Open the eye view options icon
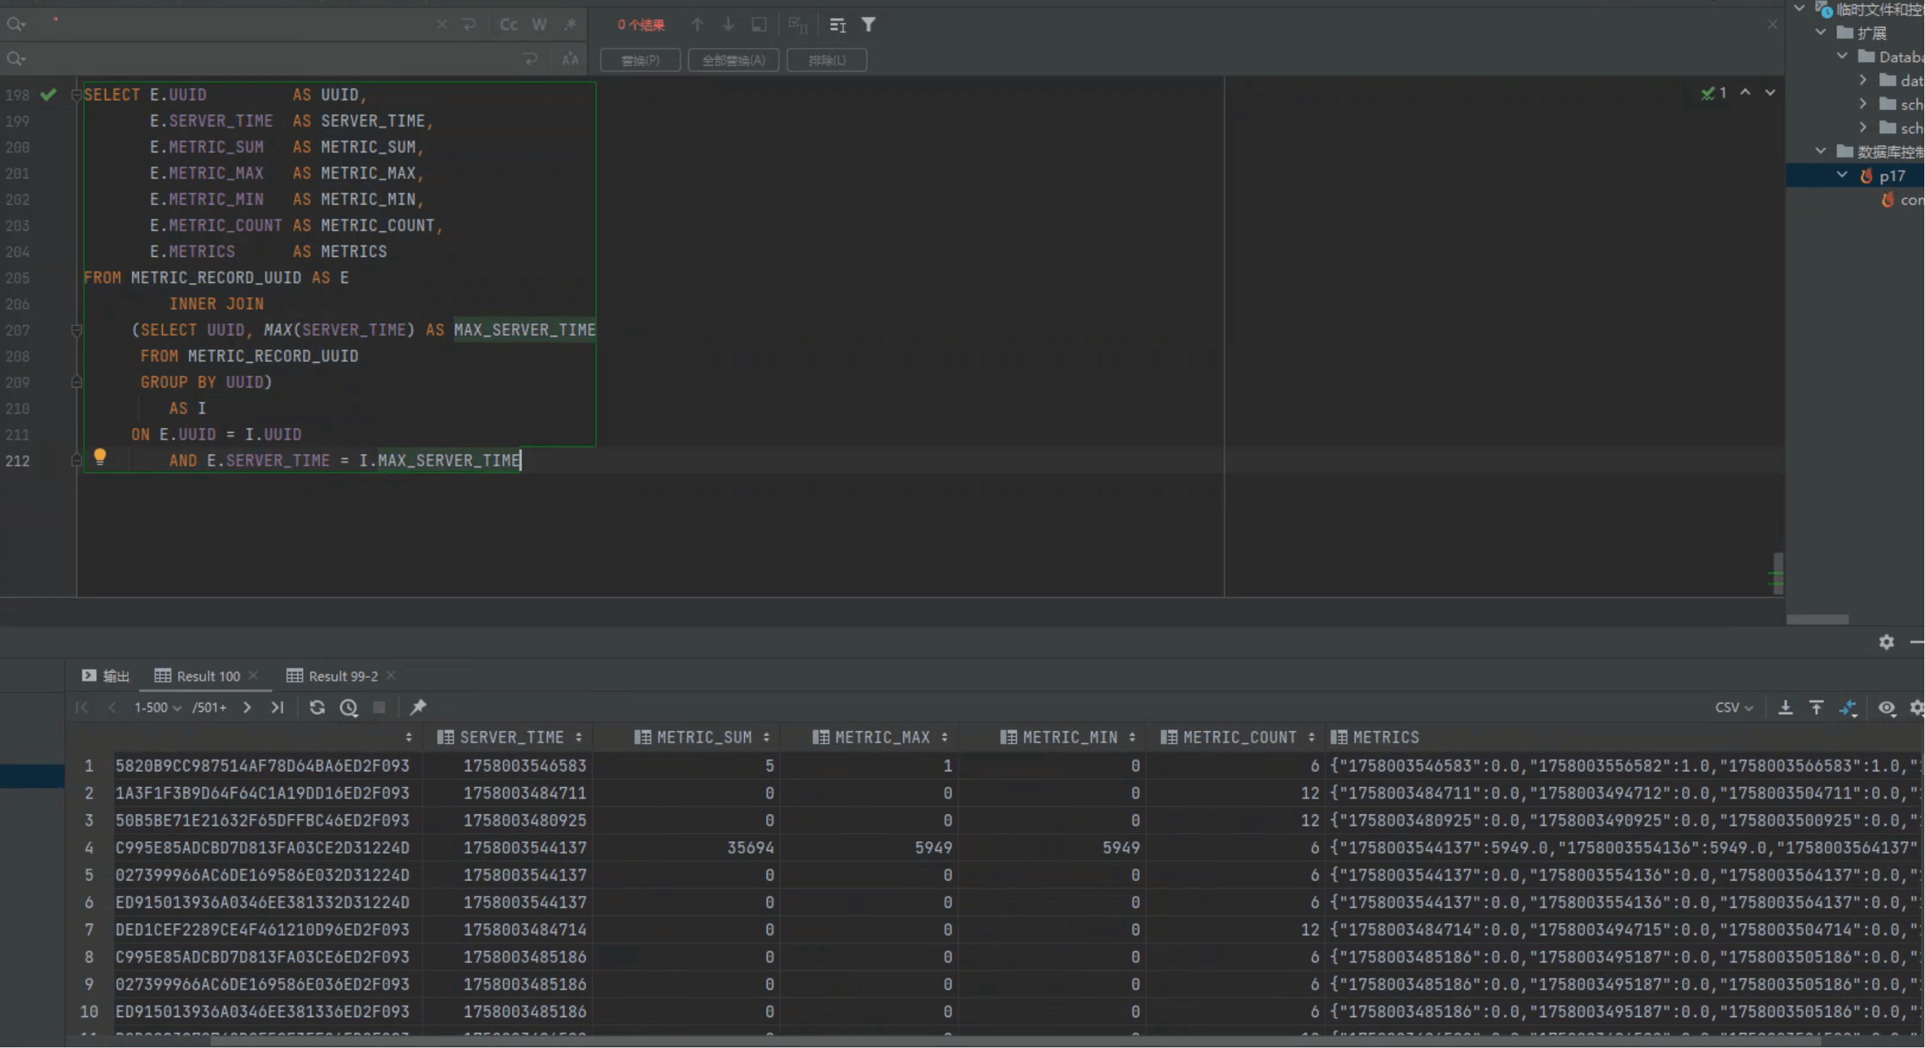This screenshot has height=1048, width=1925. point(1887,708)
